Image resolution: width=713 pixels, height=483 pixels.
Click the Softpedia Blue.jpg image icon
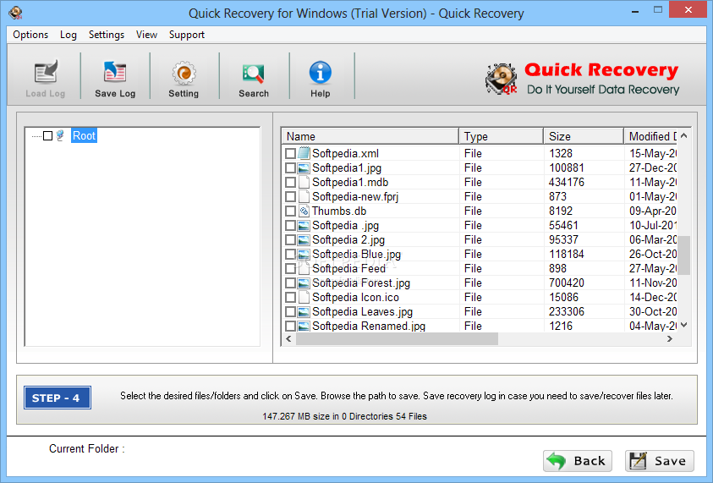click(304, 255)
